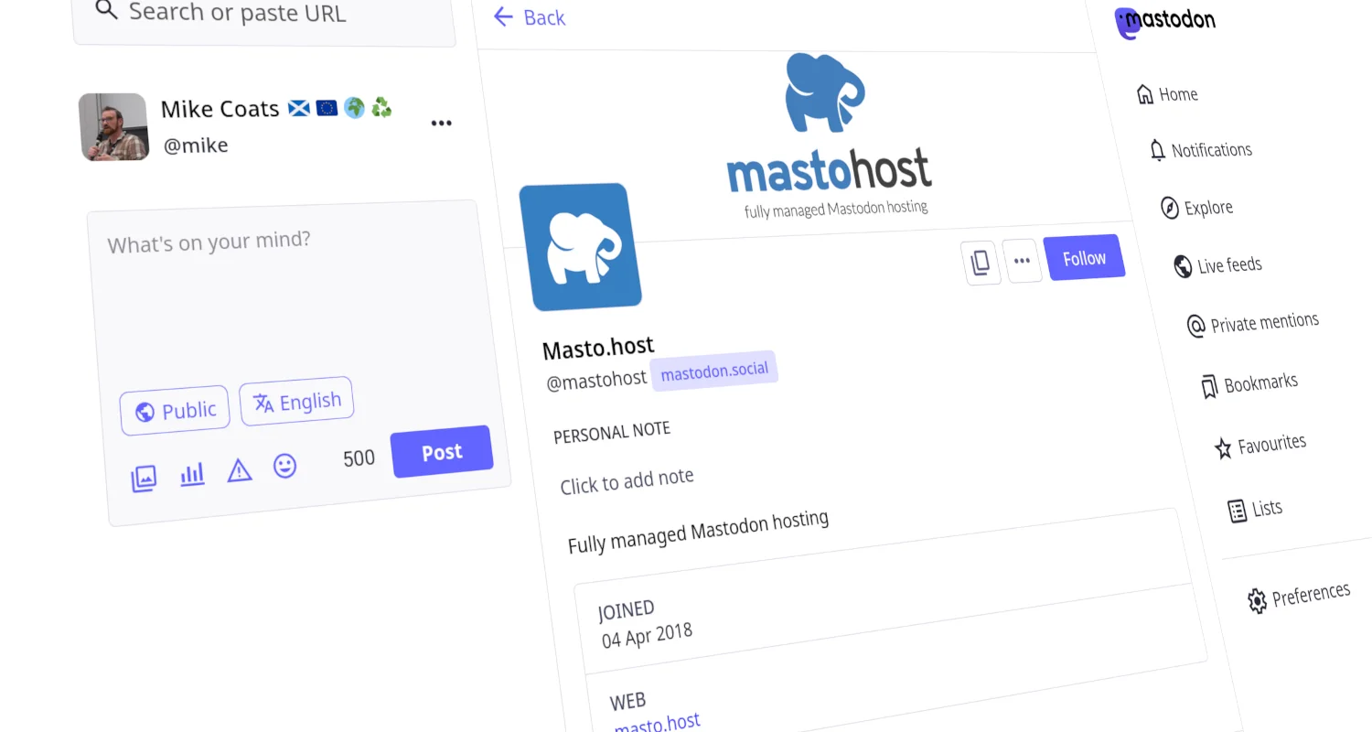Viewport: 1372px width, 732px height.
Task: Click the 04 Apr 2018 joined date
Action: pos(647,635)
